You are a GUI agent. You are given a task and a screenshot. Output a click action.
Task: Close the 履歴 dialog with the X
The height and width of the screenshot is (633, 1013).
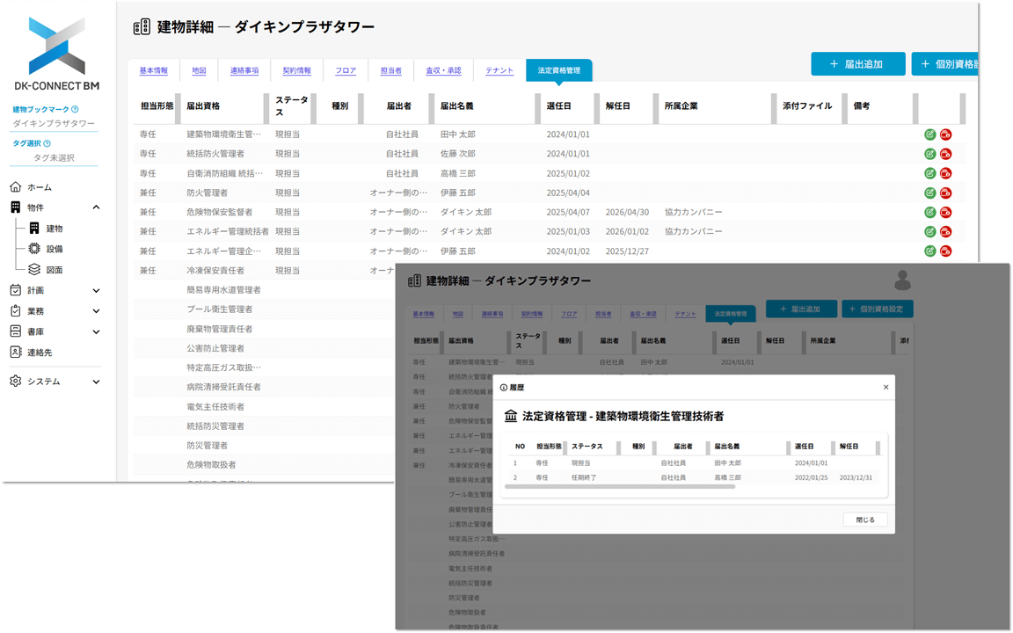click(885, 387)
